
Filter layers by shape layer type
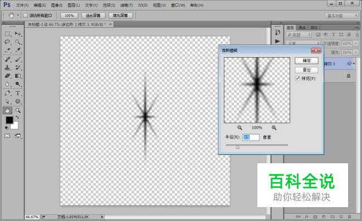point(341,34)
